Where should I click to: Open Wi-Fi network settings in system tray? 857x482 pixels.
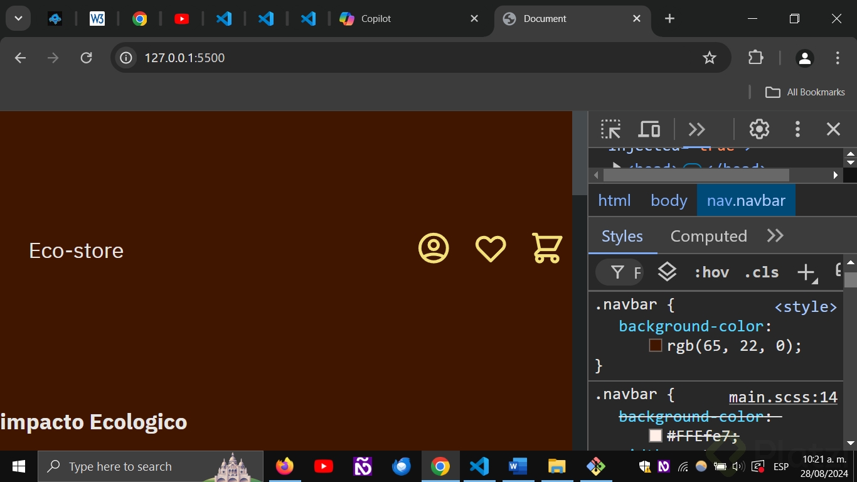tap(683, 466)
